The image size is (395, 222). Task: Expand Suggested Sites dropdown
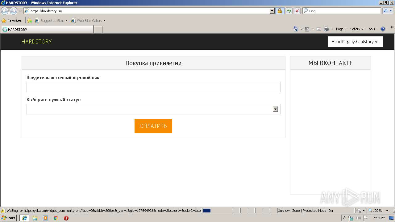pyautogui.click(x=67, y=21)
